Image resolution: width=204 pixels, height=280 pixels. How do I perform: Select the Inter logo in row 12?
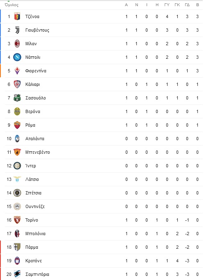17,166
